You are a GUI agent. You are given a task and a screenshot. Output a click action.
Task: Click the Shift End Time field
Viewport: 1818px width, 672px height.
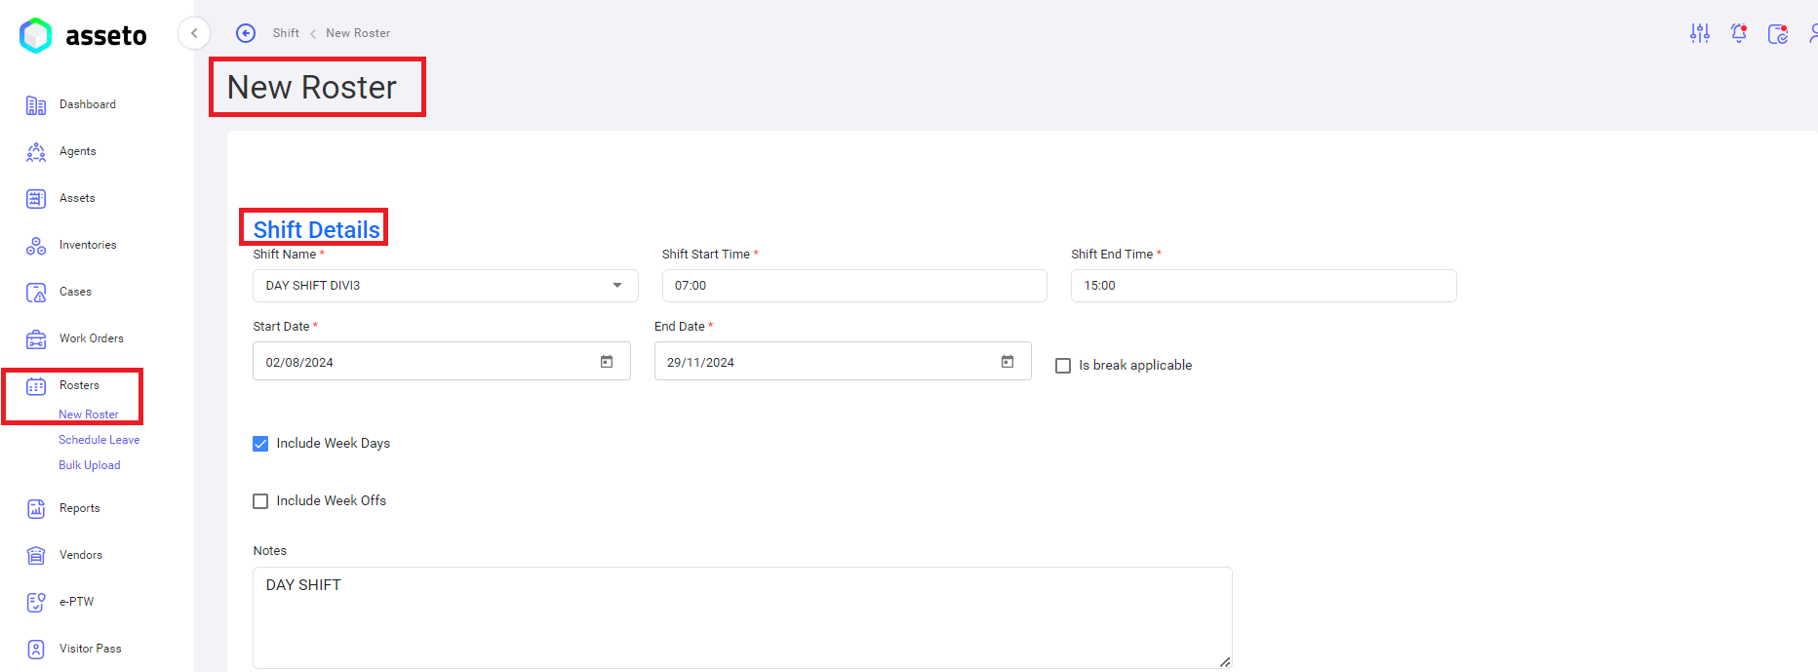pos(1264,286)
